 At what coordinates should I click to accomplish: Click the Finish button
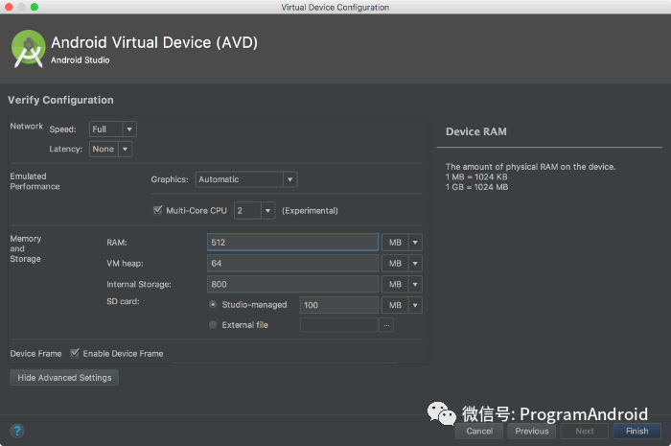(637, 431)
